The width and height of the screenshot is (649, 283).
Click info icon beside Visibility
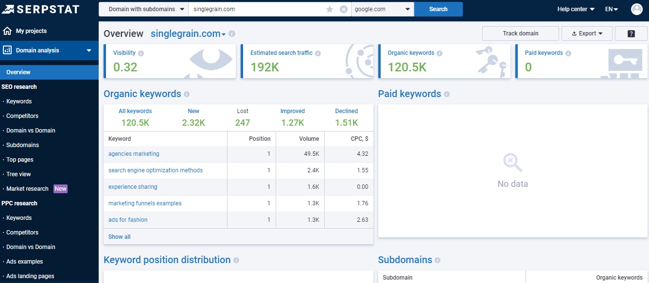(x=141, y=53)
